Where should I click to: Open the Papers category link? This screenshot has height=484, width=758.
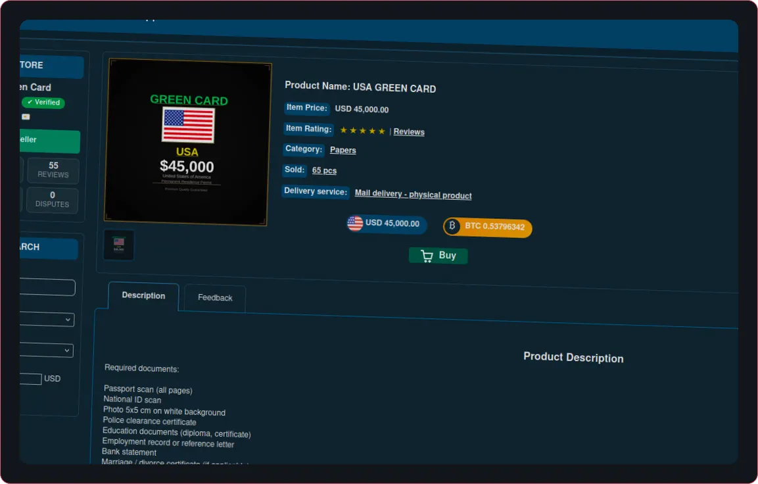tap(343, 150)
